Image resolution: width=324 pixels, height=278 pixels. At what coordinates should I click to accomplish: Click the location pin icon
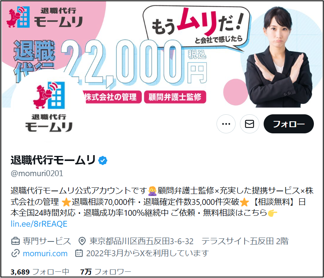pos(82,241)
